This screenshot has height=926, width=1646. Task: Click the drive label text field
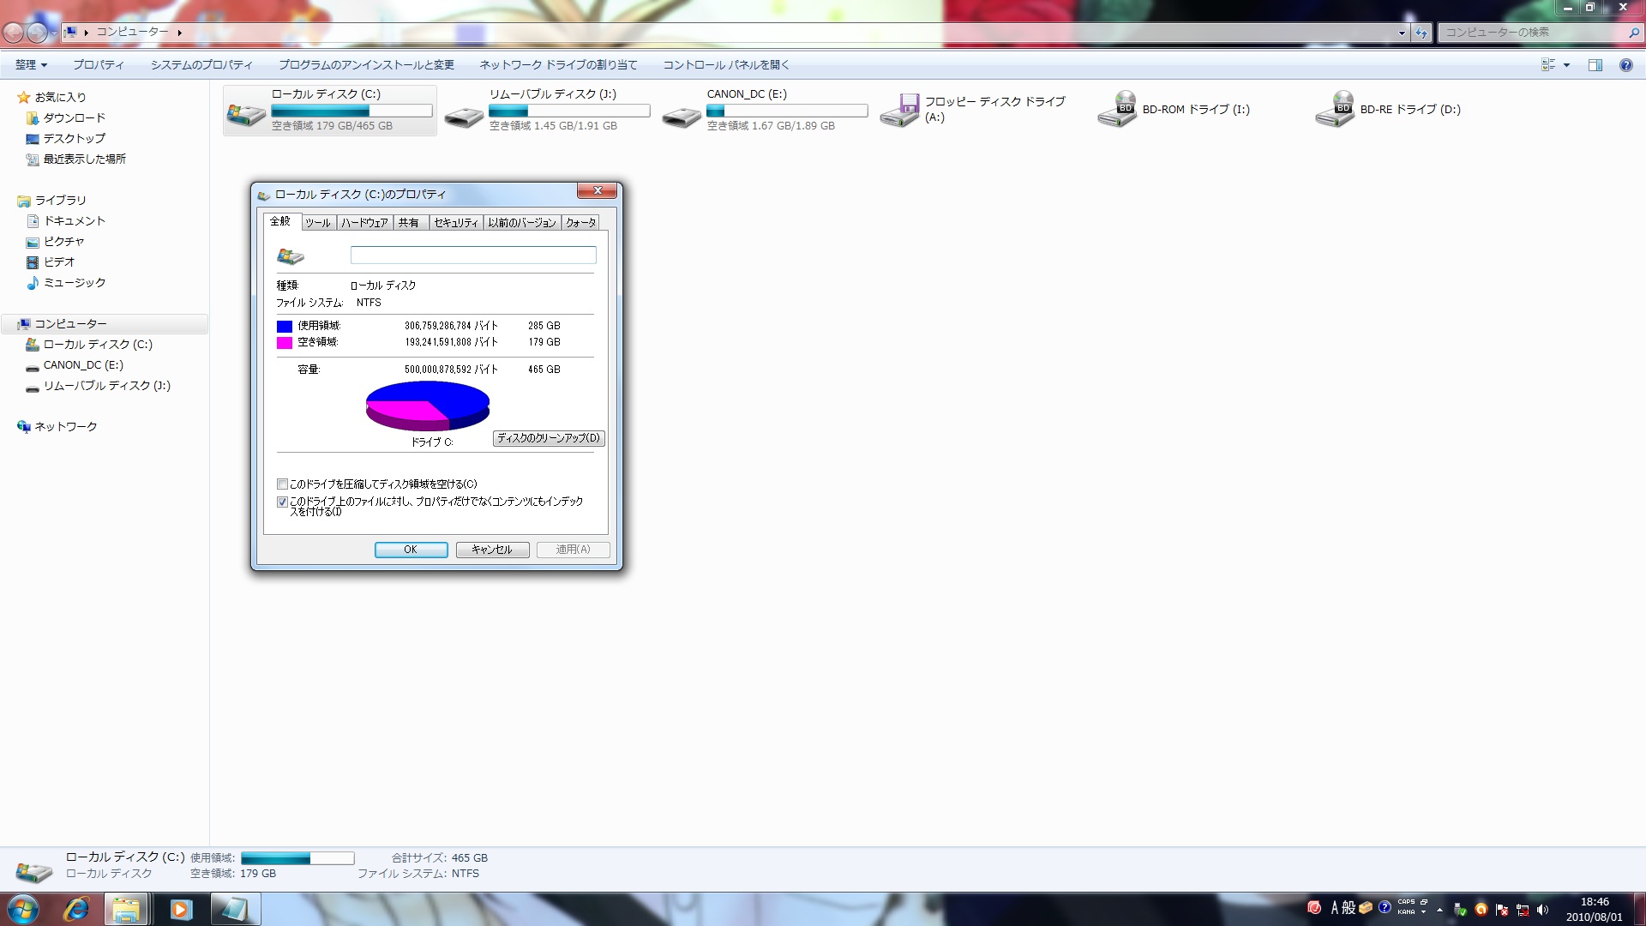[472, 256]
